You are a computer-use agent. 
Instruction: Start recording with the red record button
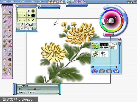pos(95,71)
